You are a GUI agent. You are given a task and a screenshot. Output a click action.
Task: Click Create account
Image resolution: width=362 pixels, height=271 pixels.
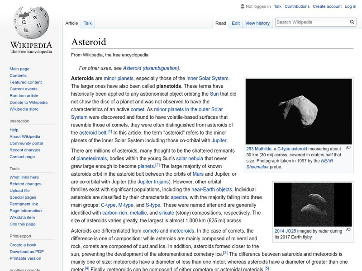[327, 6]
